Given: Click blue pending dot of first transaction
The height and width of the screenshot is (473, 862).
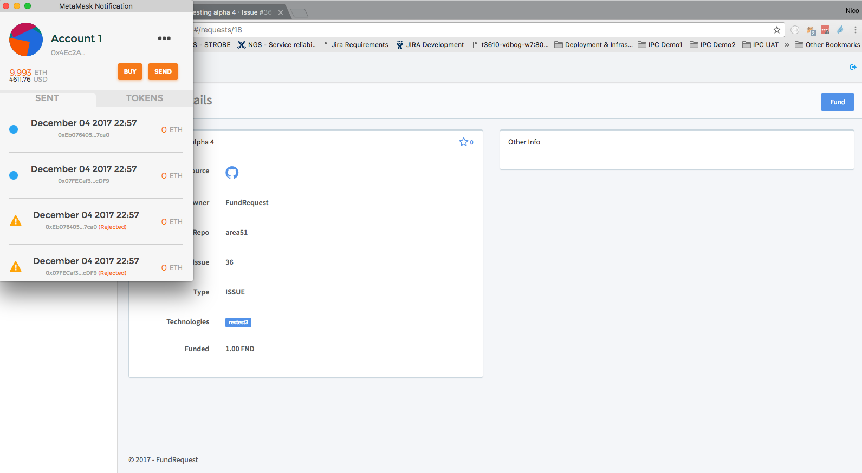Looking at the screenshot, I should click(14, 129).
